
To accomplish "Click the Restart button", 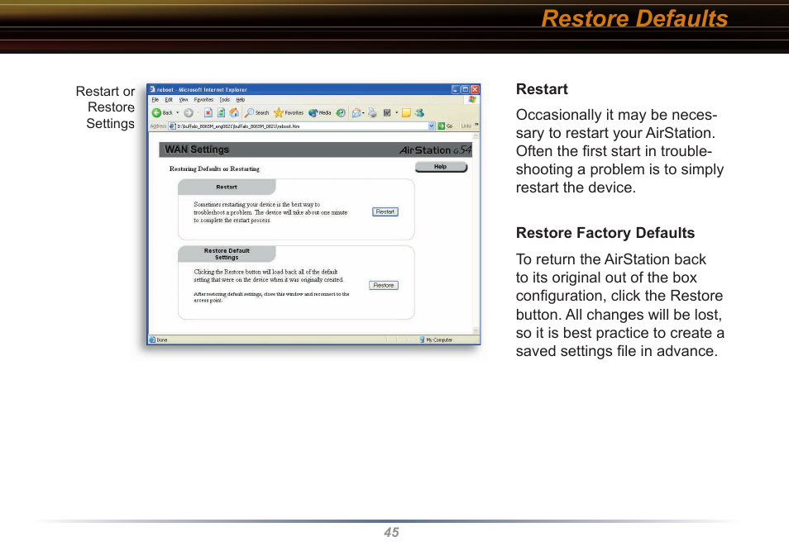I will (385, 211).
